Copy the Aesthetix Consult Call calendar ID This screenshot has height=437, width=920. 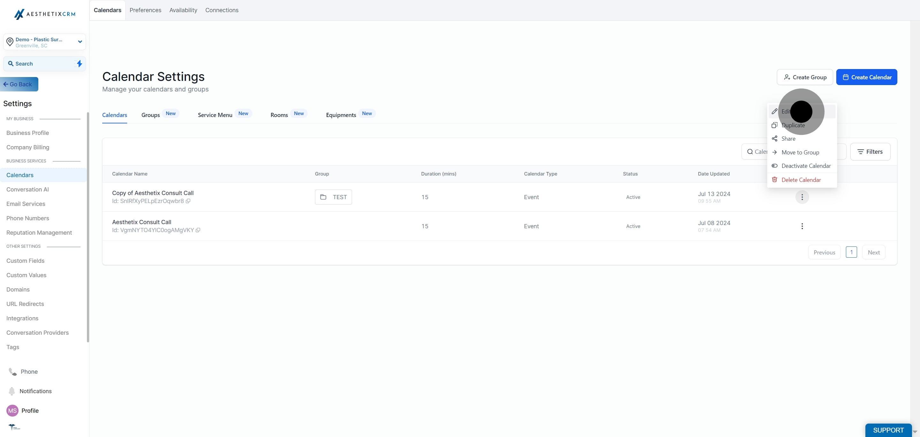click(198, 230)
